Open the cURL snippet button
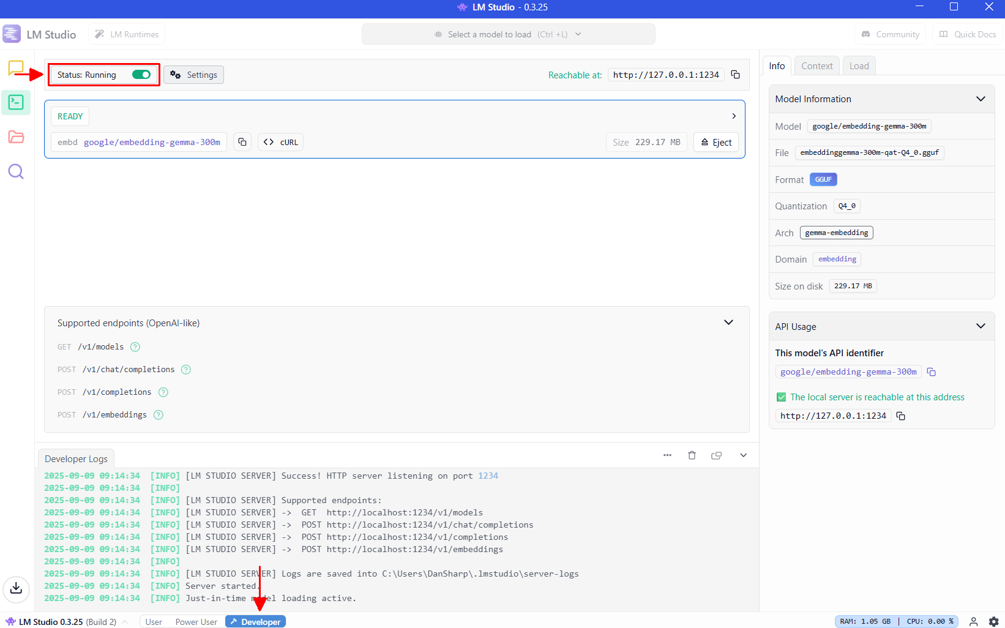1005x628 pixels. click(281, 142)
